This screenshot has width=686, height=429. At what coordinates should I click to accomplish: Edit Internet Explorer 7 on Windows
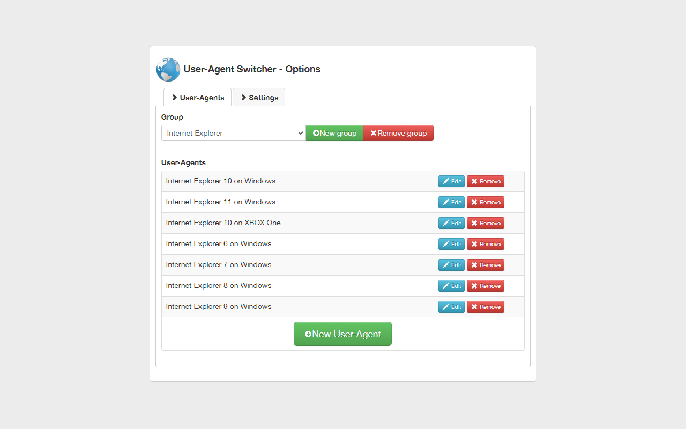tap(451, 265)
